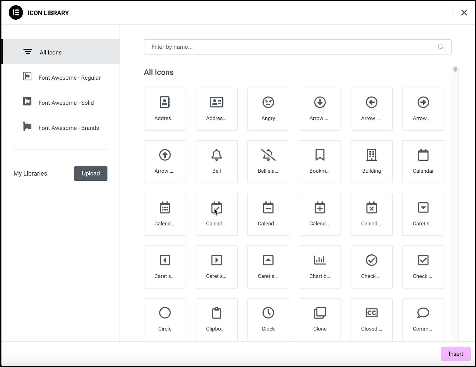Select the Clone icon tile

(320, 319)
